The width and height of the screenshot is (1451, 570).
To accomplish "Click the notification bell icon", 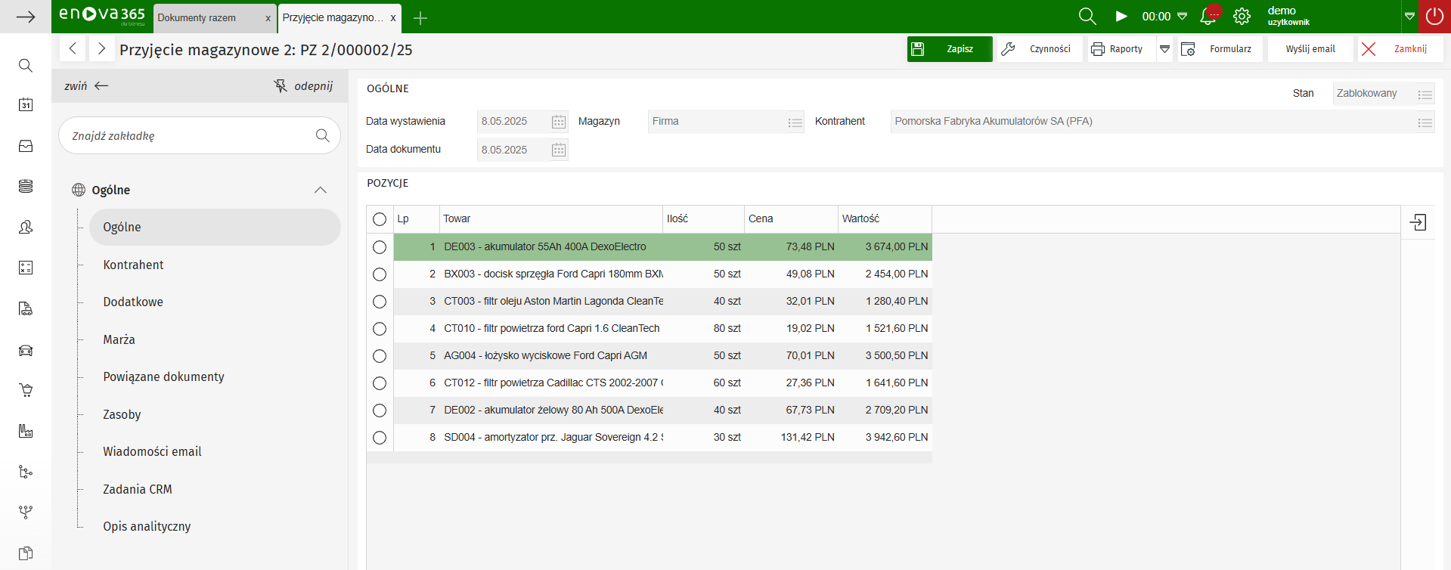I will tap(1208, 17).
